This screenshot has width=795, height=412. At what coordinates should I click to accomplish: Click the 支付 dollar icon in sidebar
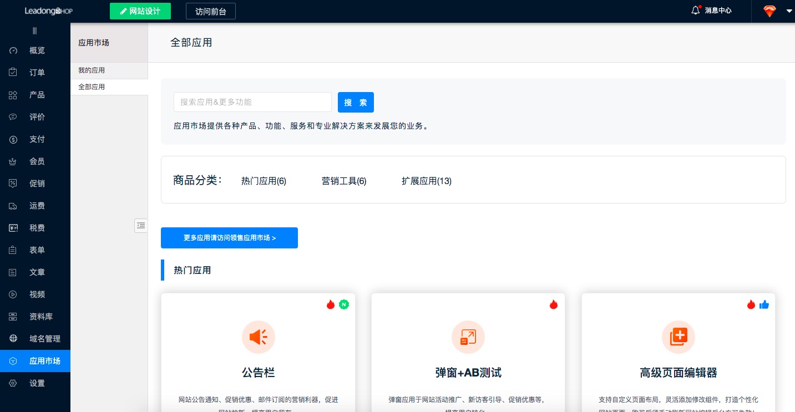(x=13, y=139)
